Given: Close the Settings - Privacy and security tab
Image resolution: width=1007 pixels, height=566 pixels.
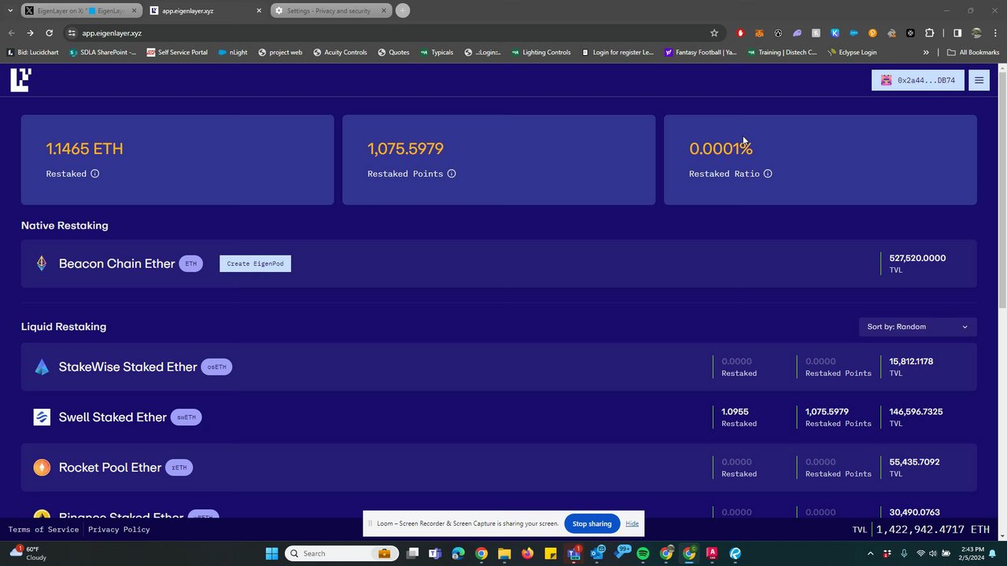Looking at the screenshot, I should (x=383, y=11).
